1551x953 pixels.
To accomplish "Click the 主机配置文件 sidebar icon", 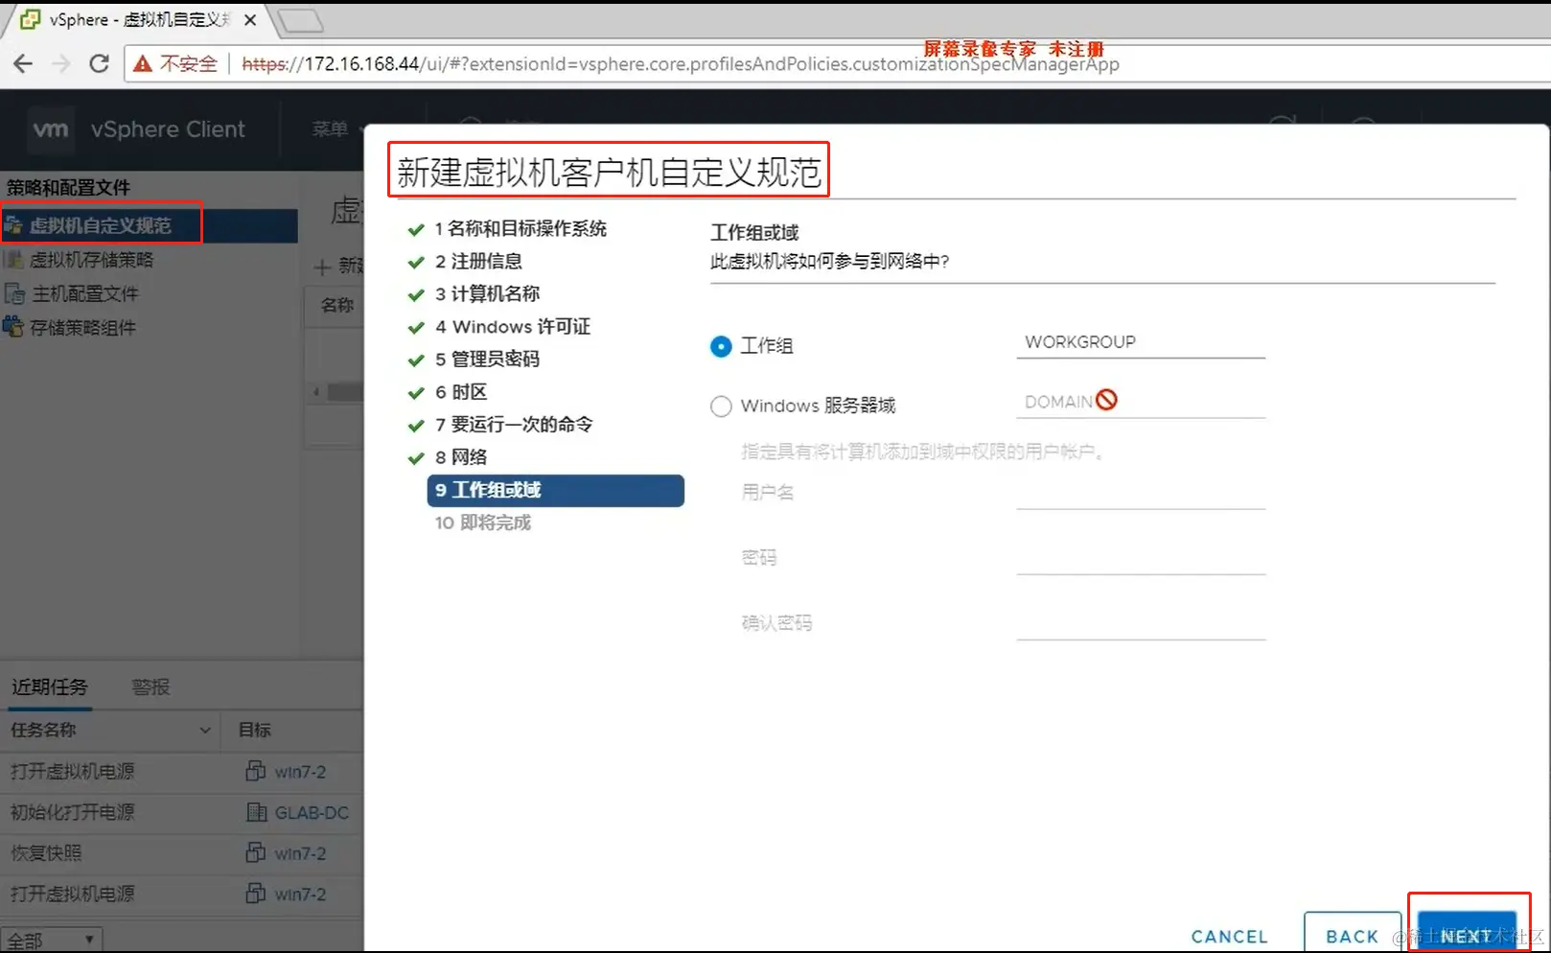I will 14,293.
